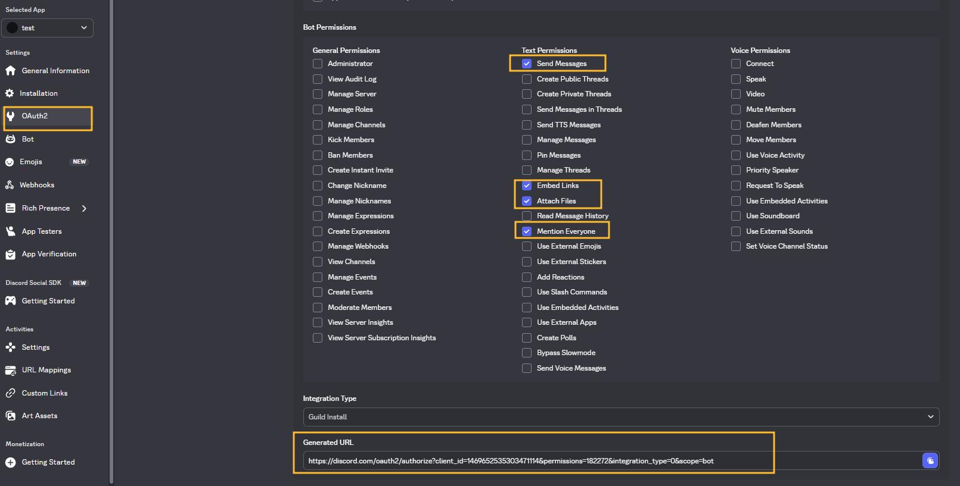Open the Custom Links page
Screen dimensions: 960x486
click(x=44, y=393)
